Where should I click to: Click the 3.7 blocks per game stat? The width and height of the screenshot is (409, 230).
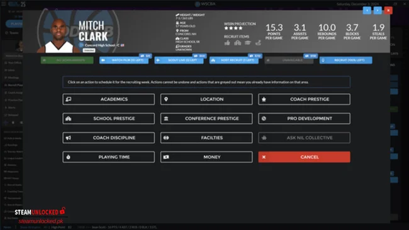tap(352, 31)
